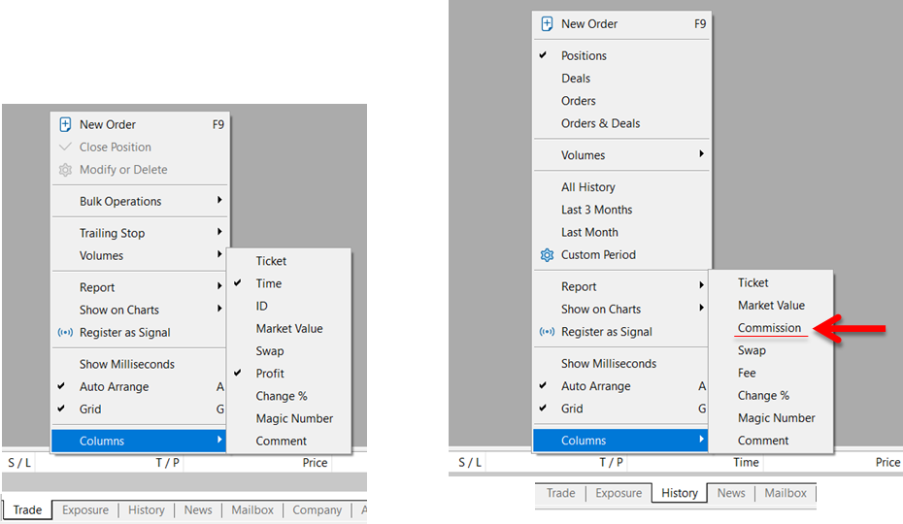Click the Close Position checkmark icon
This screenshot has width=903, height=524.
(x=65, y=147)
